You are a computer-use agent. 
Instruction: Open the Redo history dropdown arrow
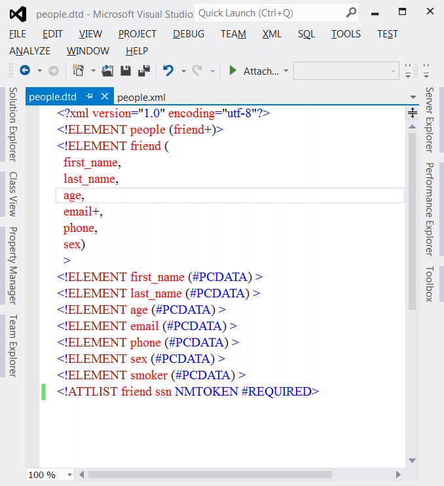213,71
